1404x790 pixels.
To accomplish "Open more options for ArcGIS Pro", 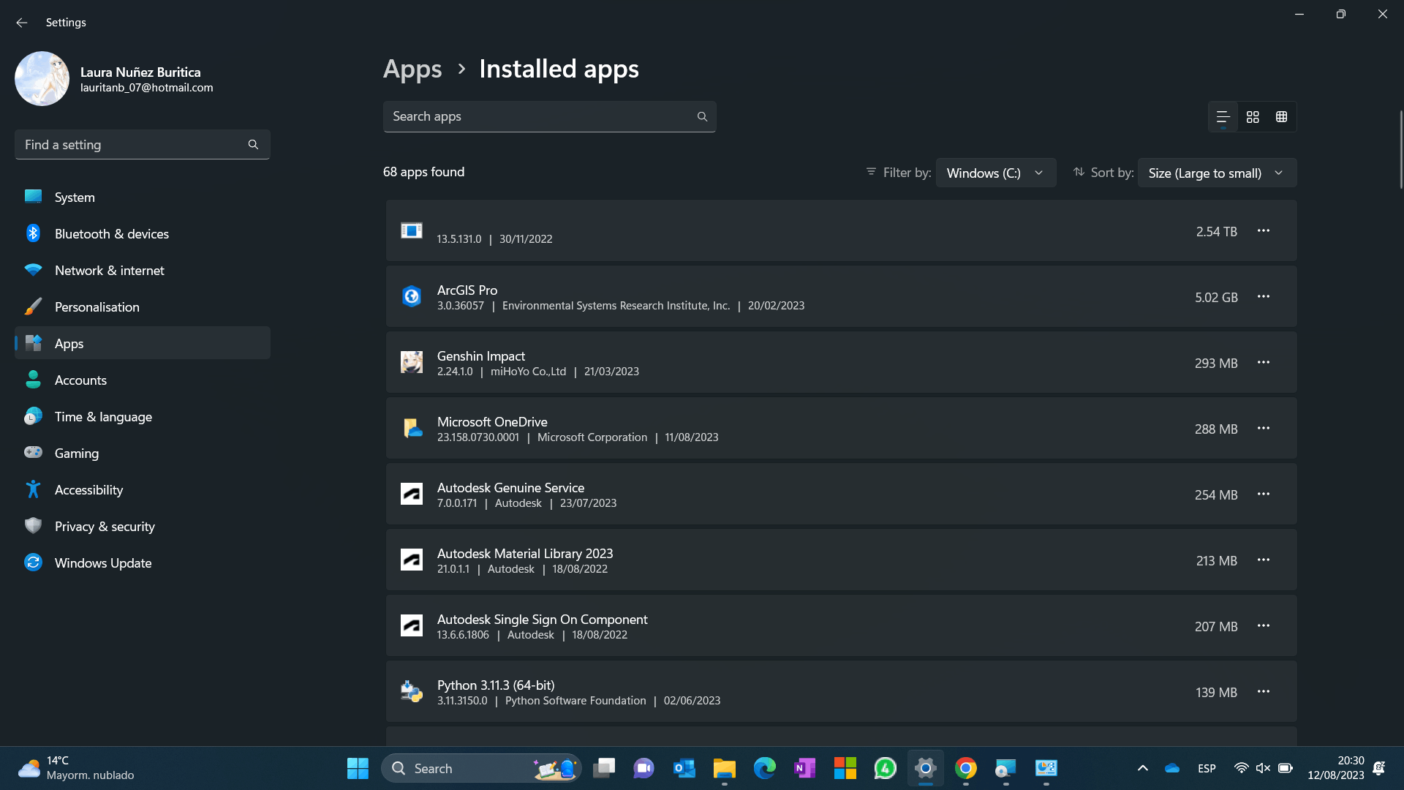I will (1263, 297).
